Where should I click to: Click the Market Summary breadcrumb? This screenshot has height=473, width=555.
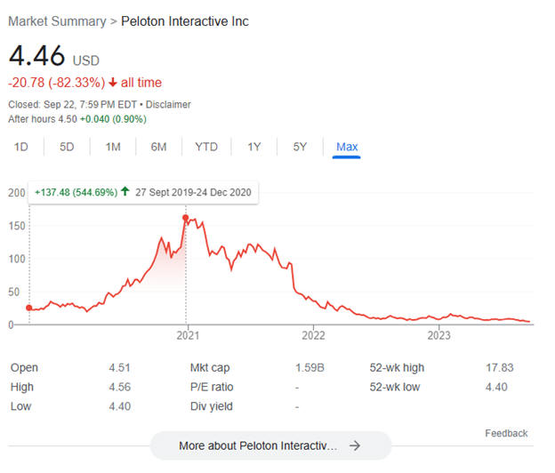point(52,21)
